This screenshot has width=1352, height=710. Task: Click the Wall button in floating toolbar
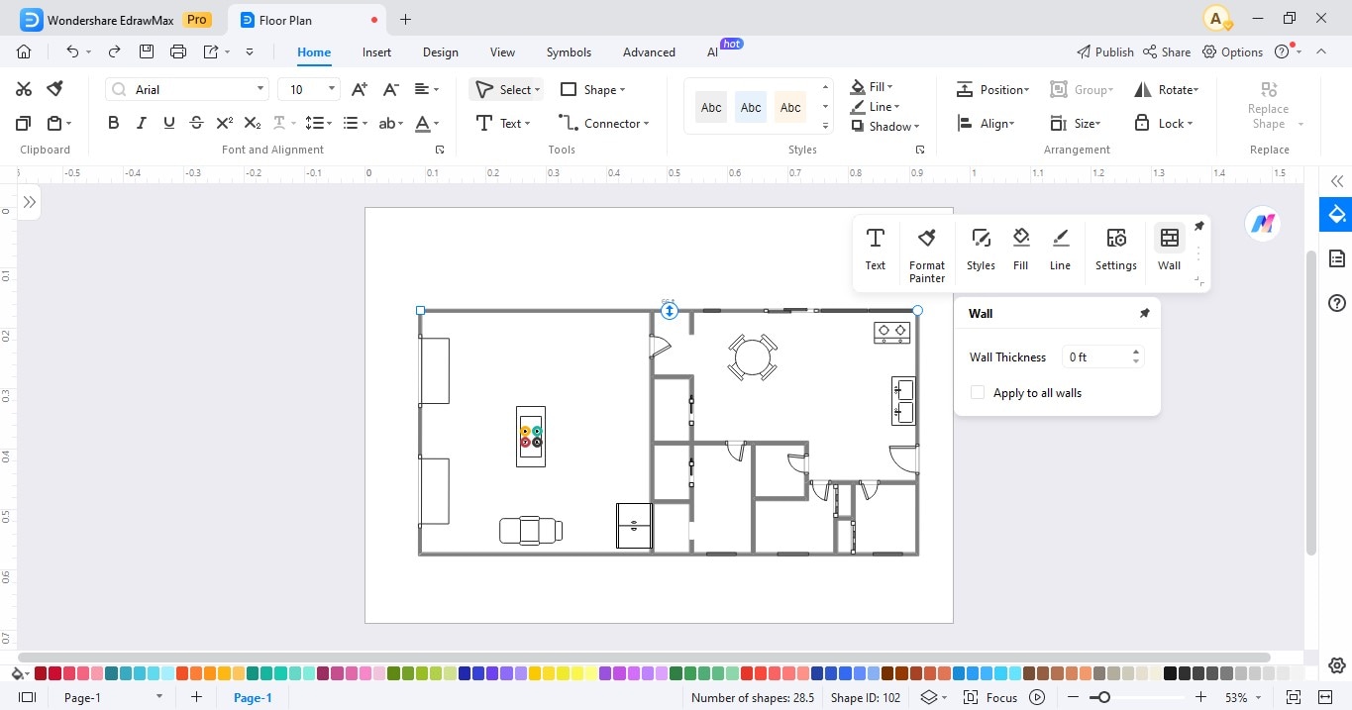(1170, 248)
